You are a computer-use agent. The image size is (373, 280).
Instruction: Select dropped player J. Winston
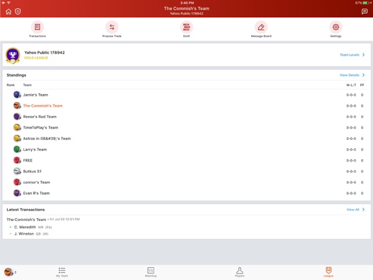pos(24,234)
